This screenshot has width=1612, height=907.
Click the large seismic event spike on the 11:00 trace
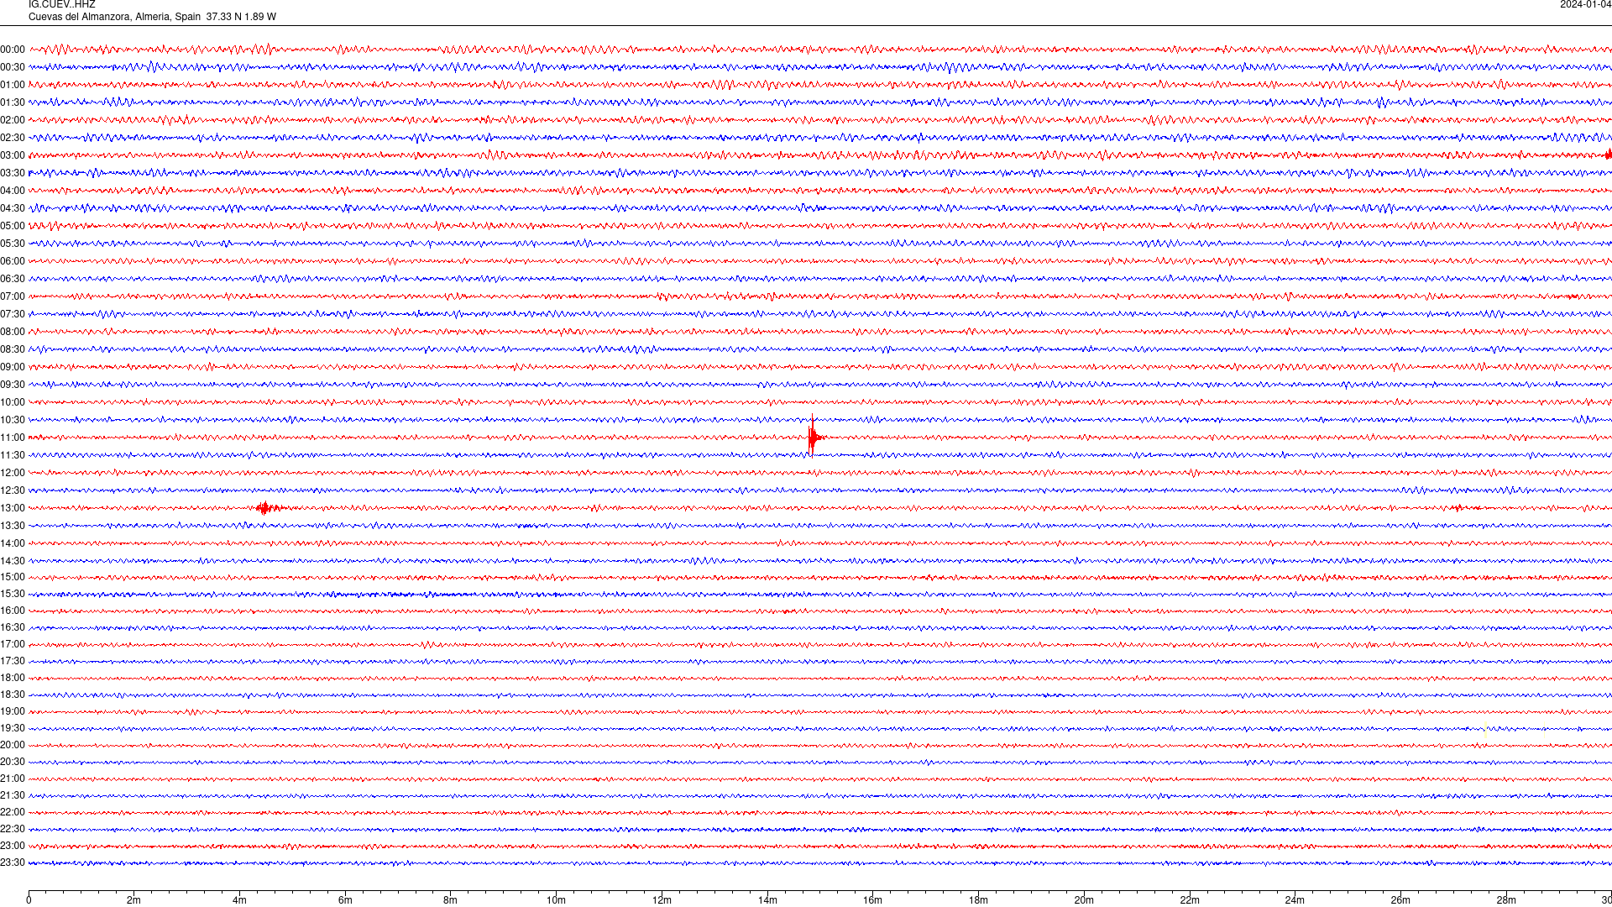pyautogui.click(x=813, y=437)
